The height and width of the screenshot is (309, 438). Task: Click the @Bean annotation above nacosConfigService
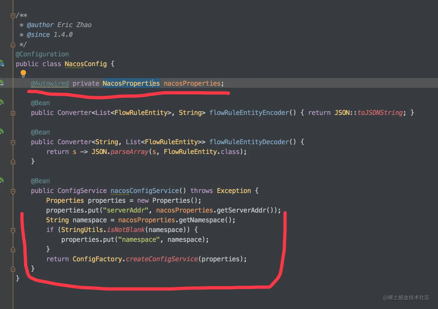(40, 181)
